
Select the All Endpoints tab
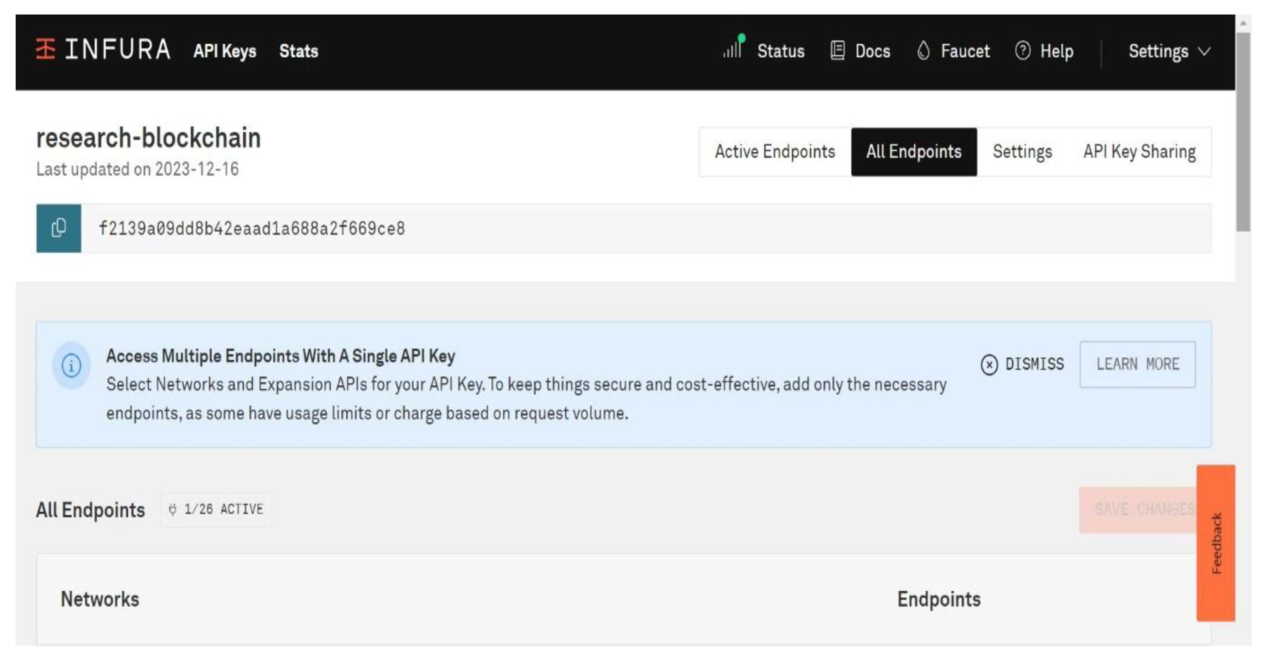[914, 152]
